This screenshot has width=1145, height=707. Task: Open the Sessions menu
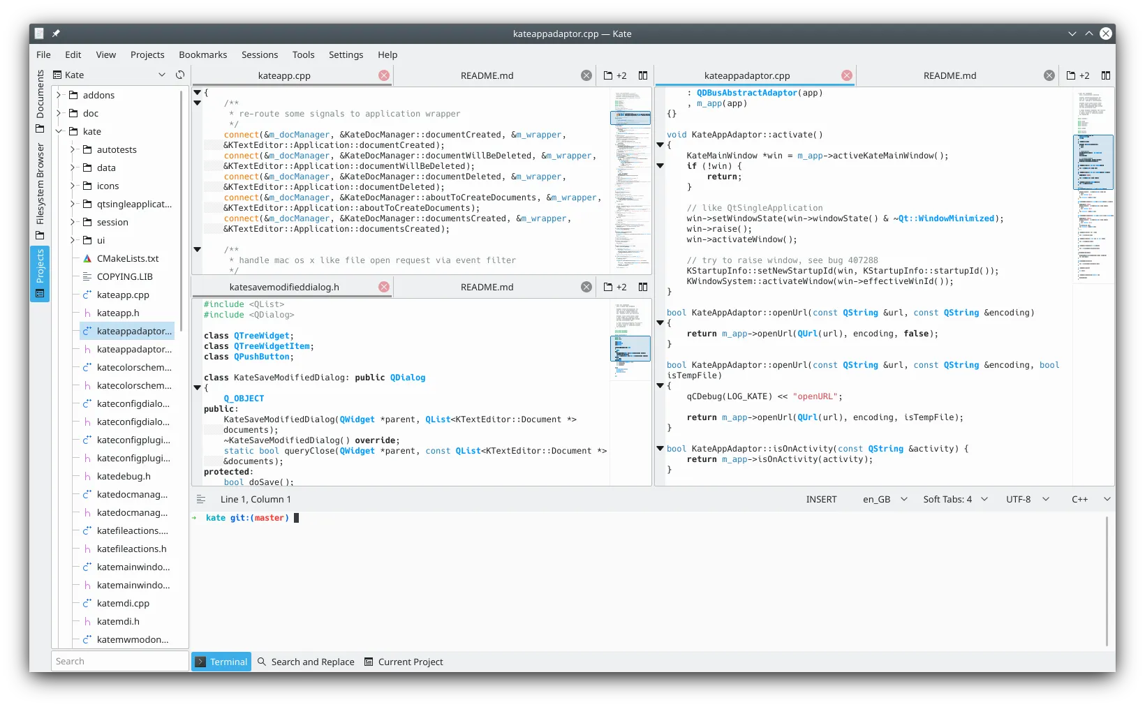(259, 54)
